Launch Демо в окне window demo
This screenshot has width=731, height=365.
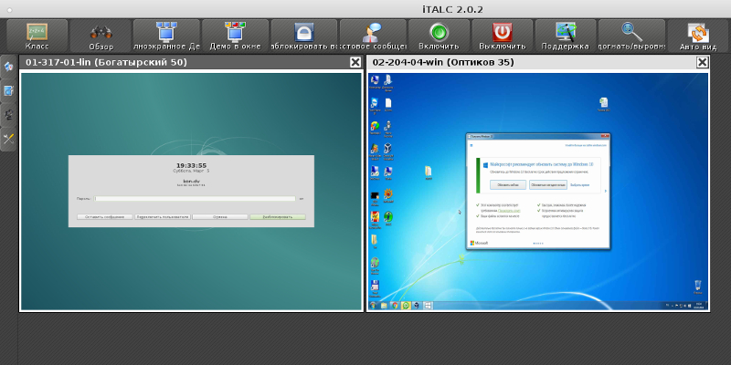click(x=235, y=36)
